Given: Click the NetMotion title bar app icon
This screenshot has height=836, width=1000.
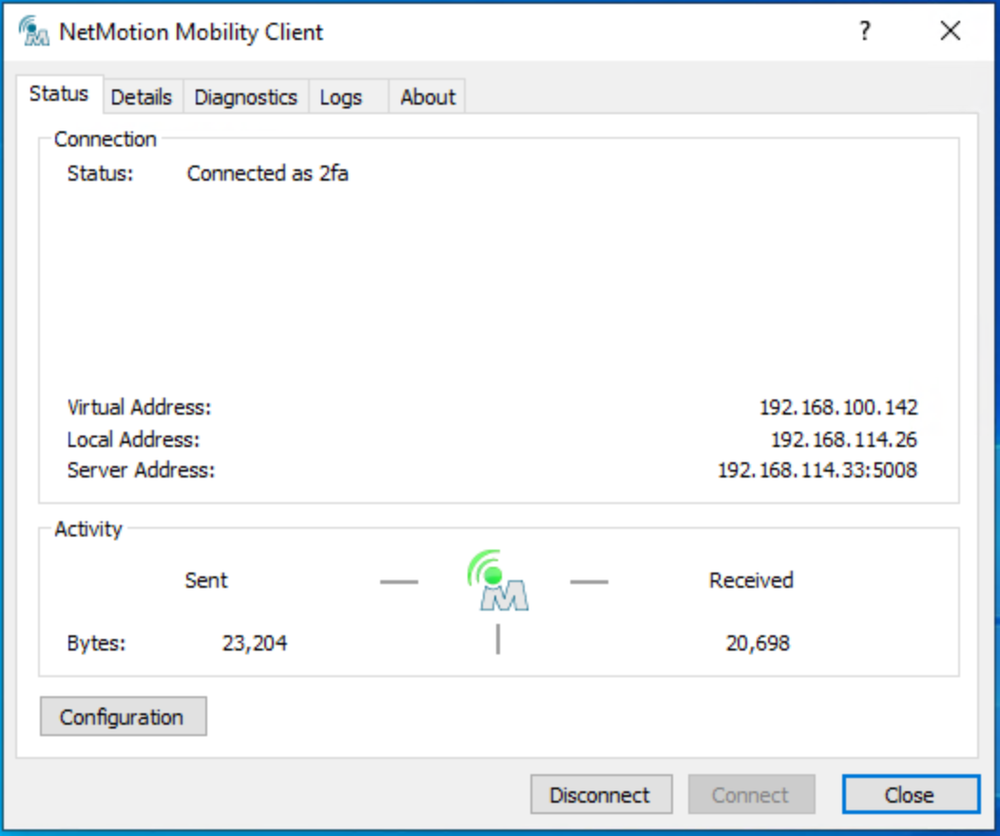Looking at the screenshot, I should click(33, 31).
